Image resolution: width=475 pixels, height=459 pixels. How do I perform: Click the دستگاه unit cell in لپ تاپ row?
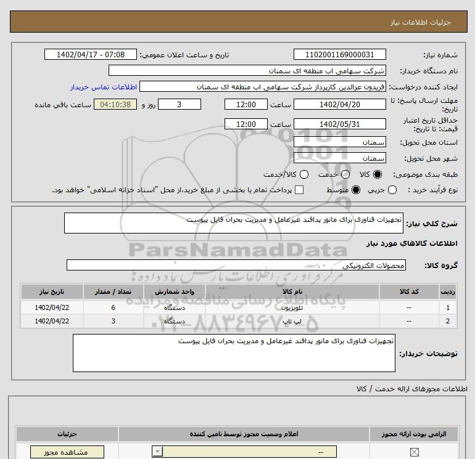[175, 321]
